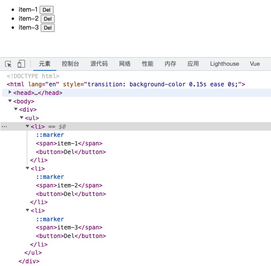Viewport: 271px width, 266px height.
Task: Activate the inspect element picker icon
Action: tap(8, 64)
